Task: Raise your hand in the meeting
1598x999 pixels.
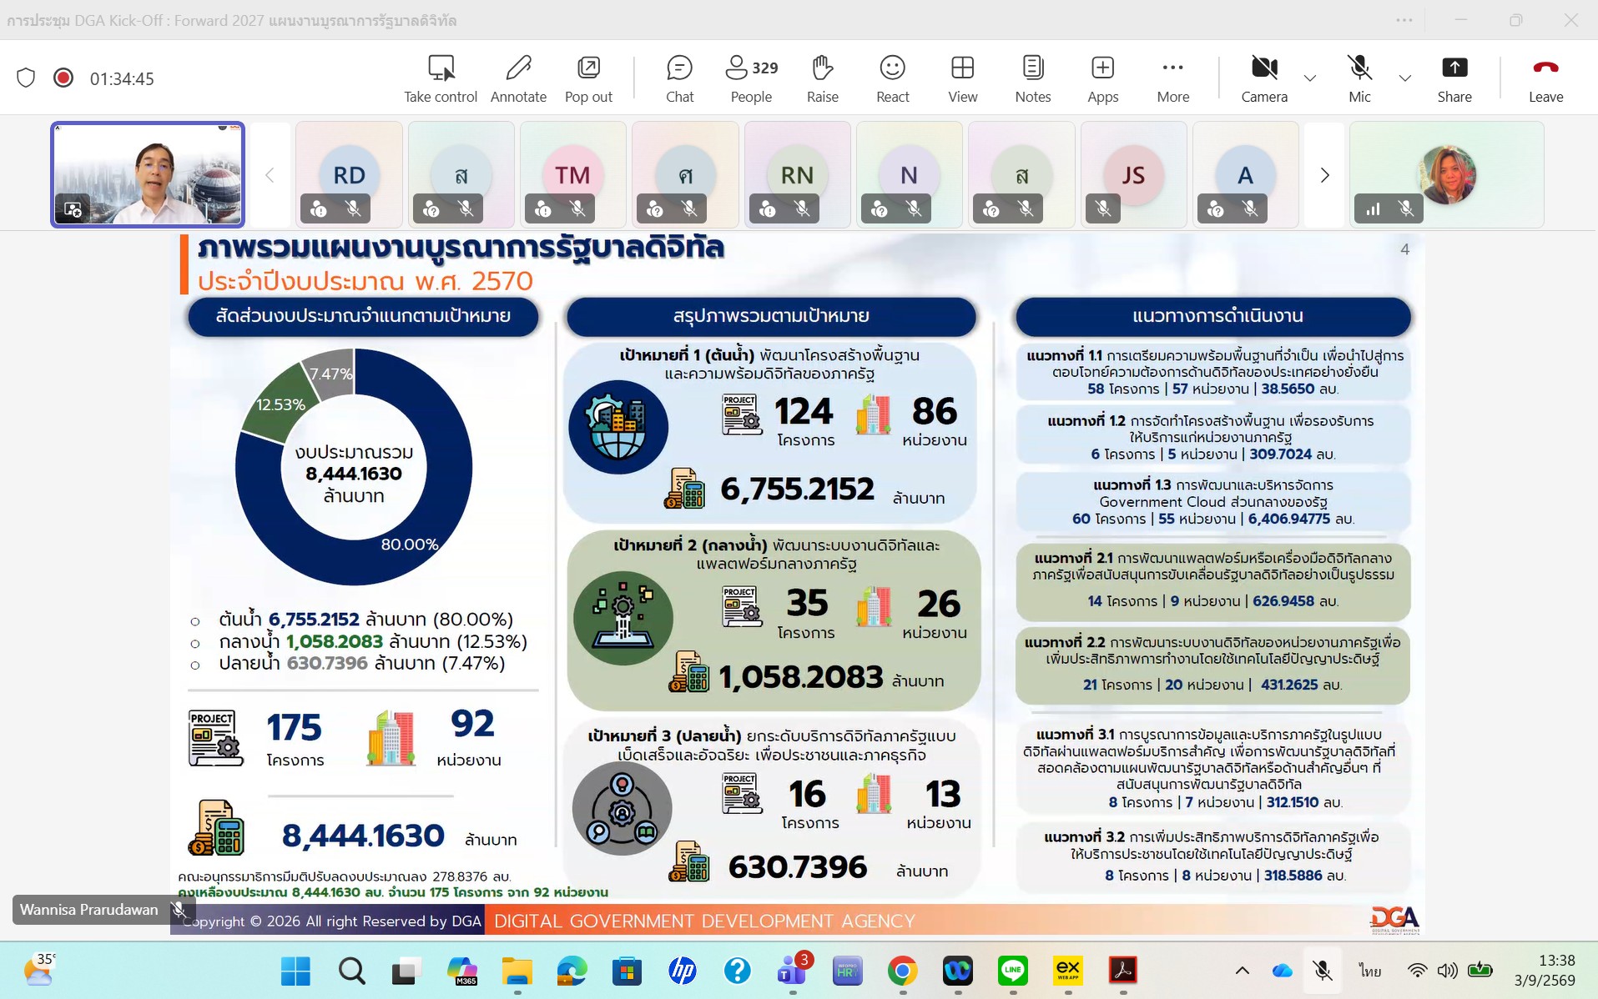Action: (x=822, y=78)
